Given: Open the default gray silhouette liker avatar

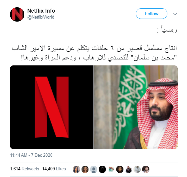Looking at the screenshot, I should click(x=93, y=169).
